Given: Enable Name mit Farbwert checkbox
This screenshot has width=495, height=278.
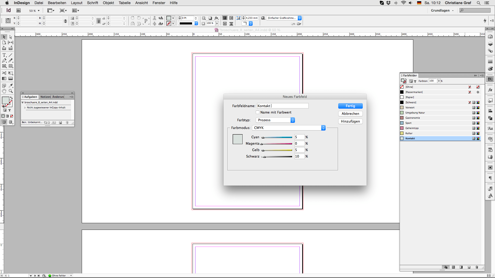Looking at the screenshot, I should [258, 112].
